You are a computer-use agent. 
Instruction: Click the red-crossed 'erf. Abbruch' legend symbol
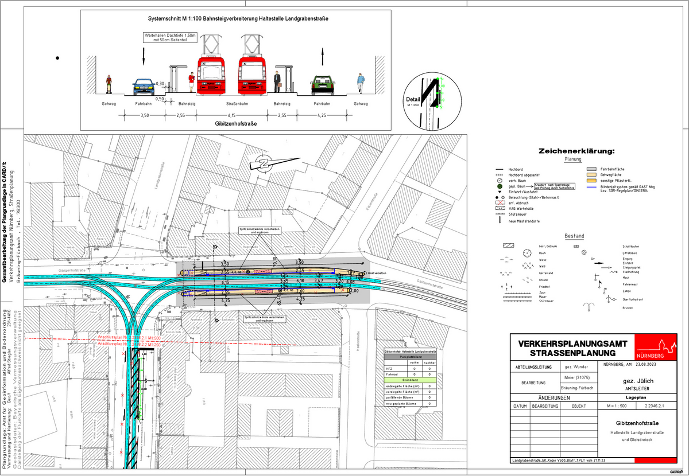tap(500, 202)
